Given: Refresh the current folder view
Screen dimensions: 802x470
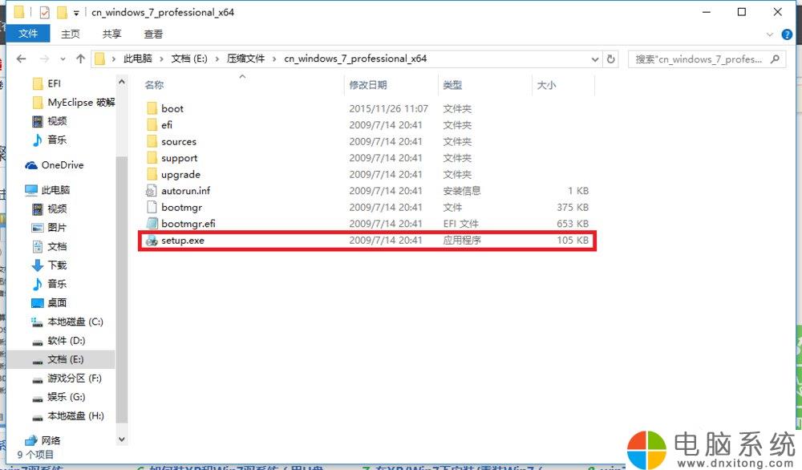Looking at the screenshot, I should tap(610, 59).
